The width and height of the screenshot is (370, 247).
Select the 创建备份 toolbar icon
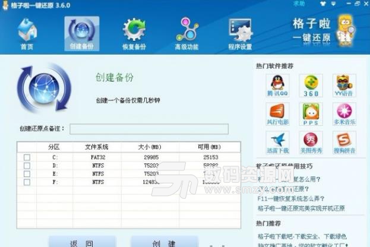coord(81,34)
